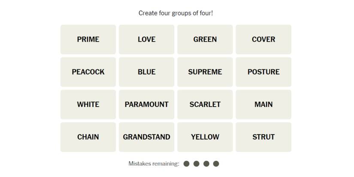Click the SCARLET word tile
The image size is (354, 177).
click(x=205, y=105)
